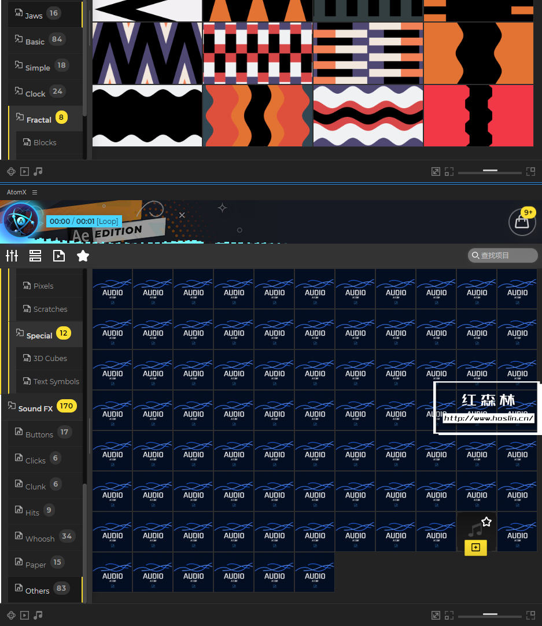Click fit-frame icon below pattern thumbnails

point(449,172)
